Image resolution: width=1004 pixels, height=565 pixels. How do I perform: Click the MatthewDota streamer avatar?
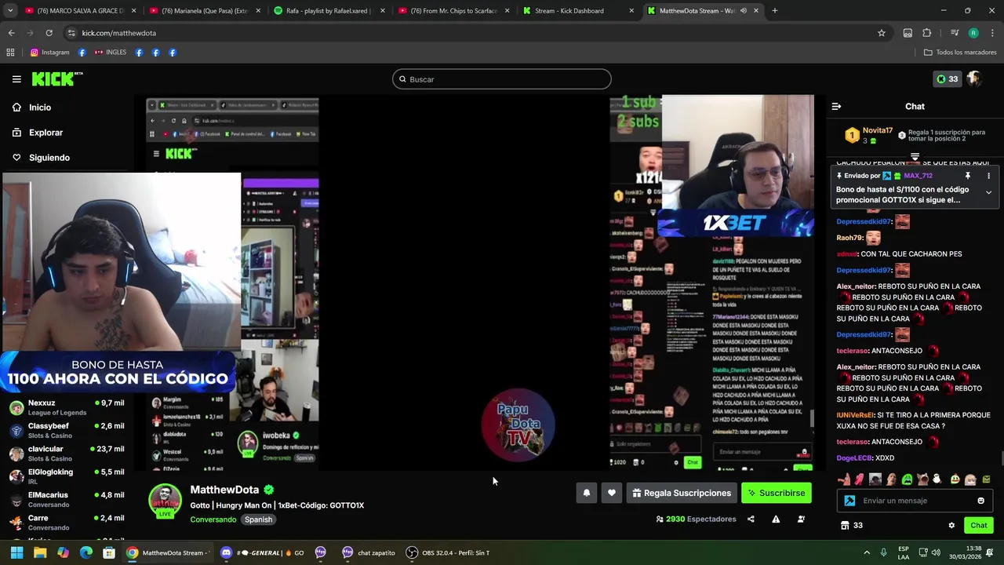(165, 501)
